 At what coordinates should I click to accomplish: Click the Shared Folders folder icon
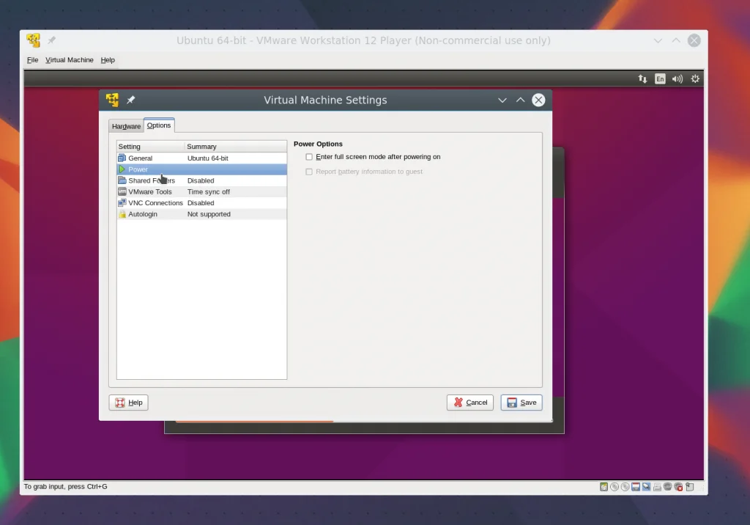(x=122, y=180)
